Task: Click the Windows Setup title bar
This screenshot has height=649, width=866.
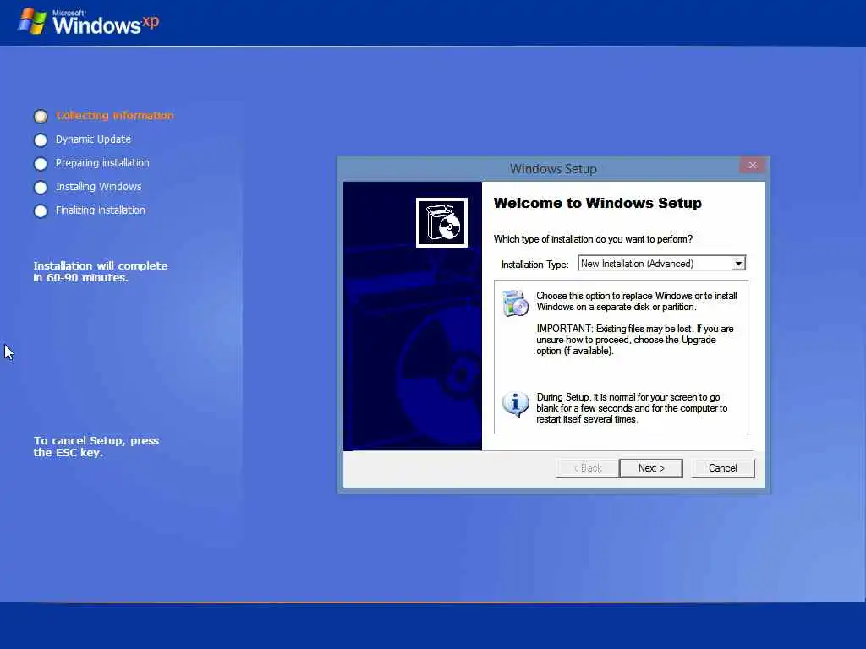Action: (553, 169)
